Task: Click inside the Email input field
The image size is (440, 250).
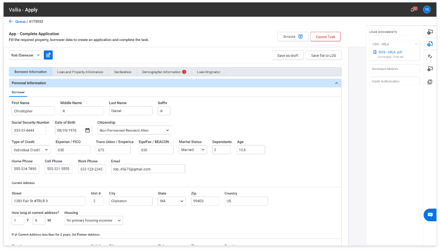Action: (147, 169)
